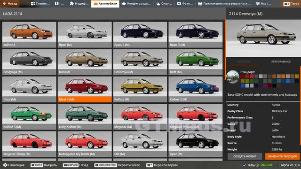The image size is (301, 169).
Task: Go back with the Назад arrow
Action: click(9, 4)
